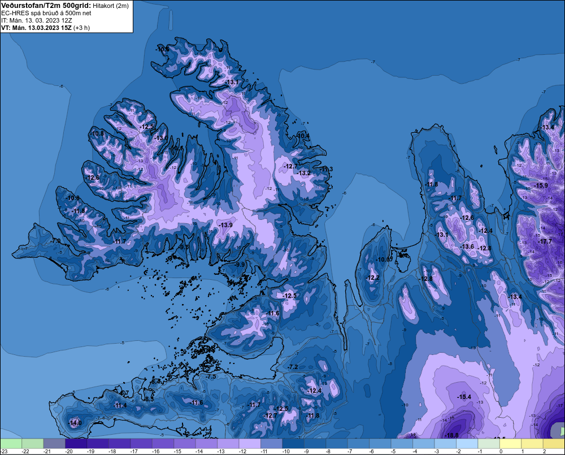Click the -9.5 temperature label
The image size is (565, 455).
(184, 247)
